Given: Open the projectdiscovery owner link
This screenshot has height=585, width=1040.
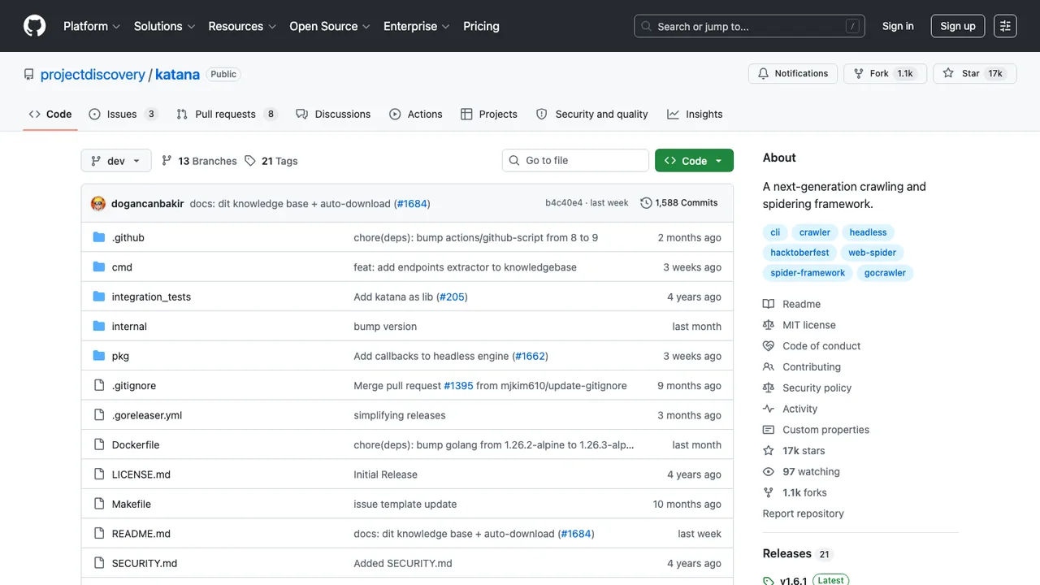Looking at the screenshot, I should [x=93, y=74].
